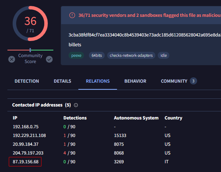Click the info icon beside Contacted IP addresses
This screenshot has width=221, height=172.
pos(76,105)
